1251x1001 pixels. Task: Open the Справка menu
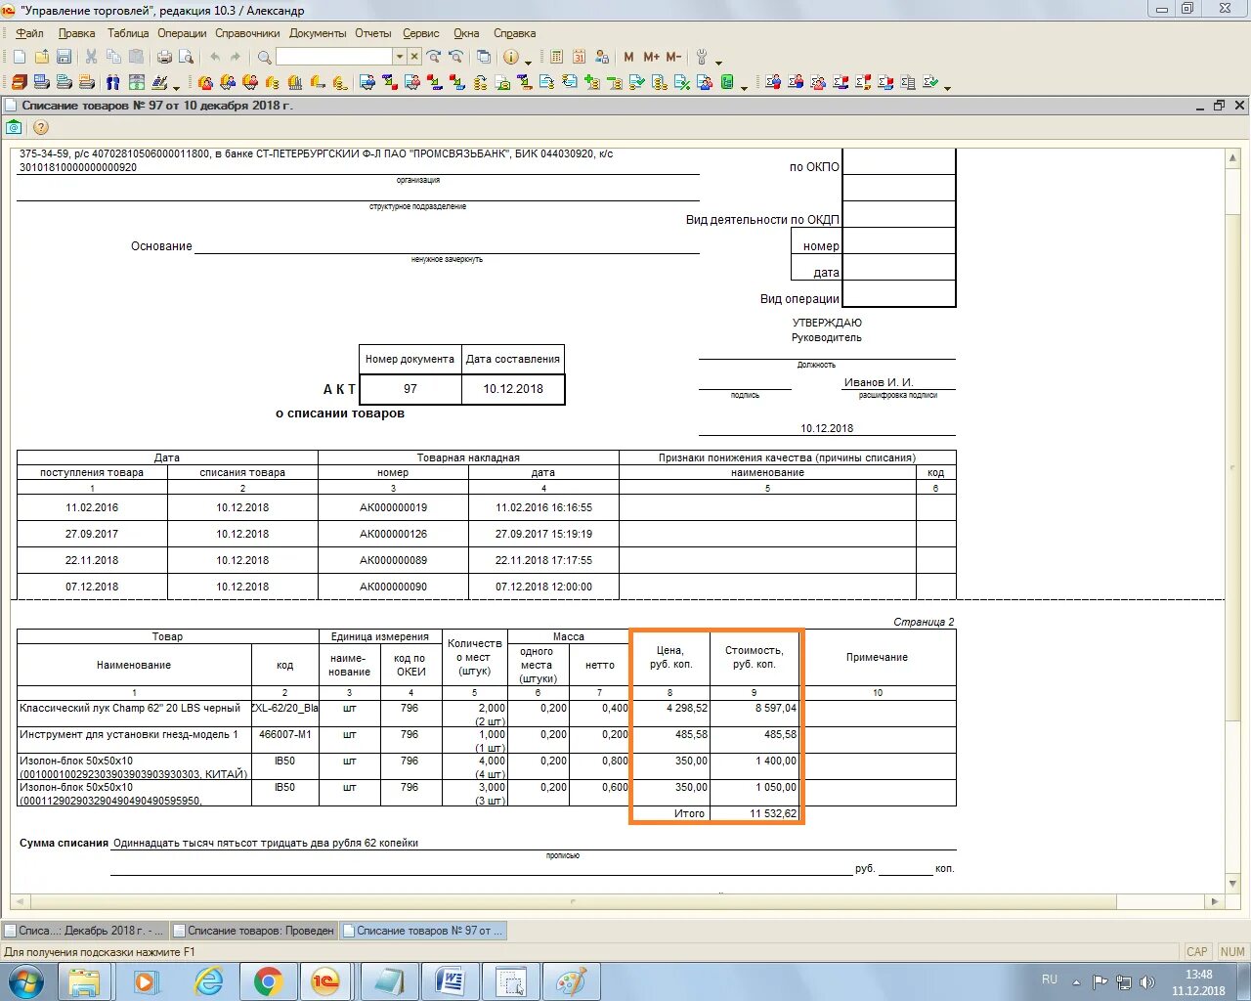pos(514,33)
